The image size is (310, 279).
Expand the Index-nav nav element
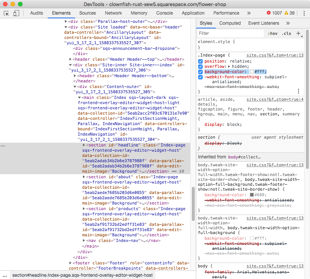pos(84,240)
